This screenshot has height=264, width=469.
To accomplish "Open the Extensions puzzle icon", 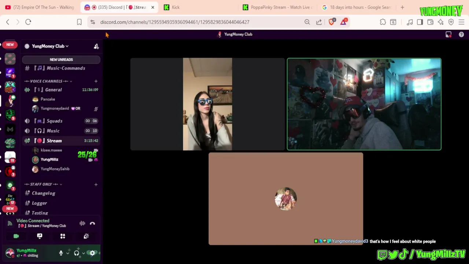I will pos(383,22).
